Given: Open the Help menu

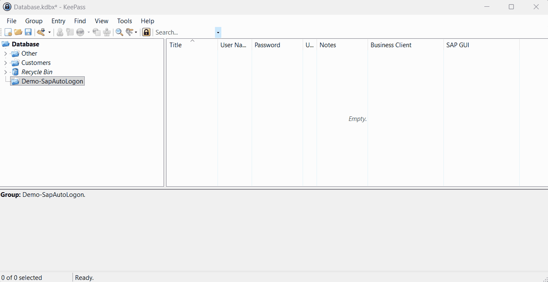Looking at the screenshot, I should pos(147,21).
